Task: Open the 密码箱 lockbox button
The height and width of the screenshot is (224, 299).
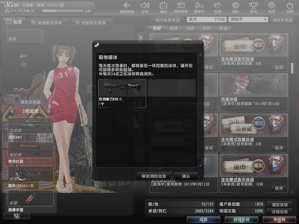Action: coord(279,219)
